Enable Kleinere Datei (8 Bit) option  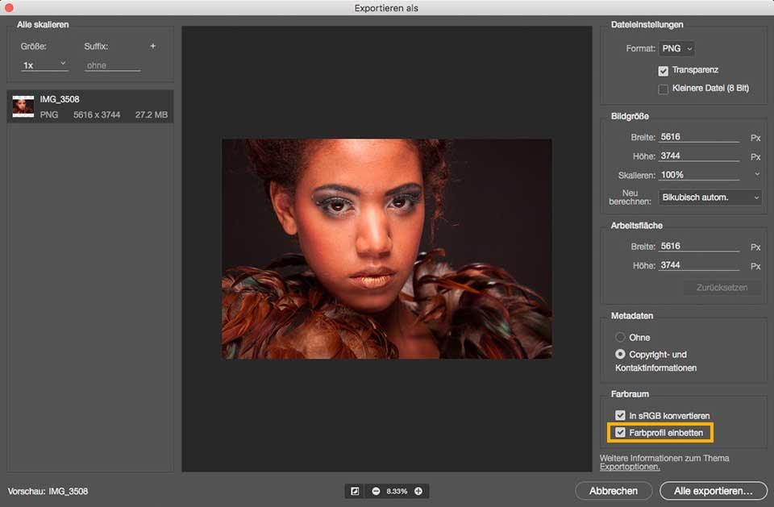pyautogui.click(x=664, y=88)
